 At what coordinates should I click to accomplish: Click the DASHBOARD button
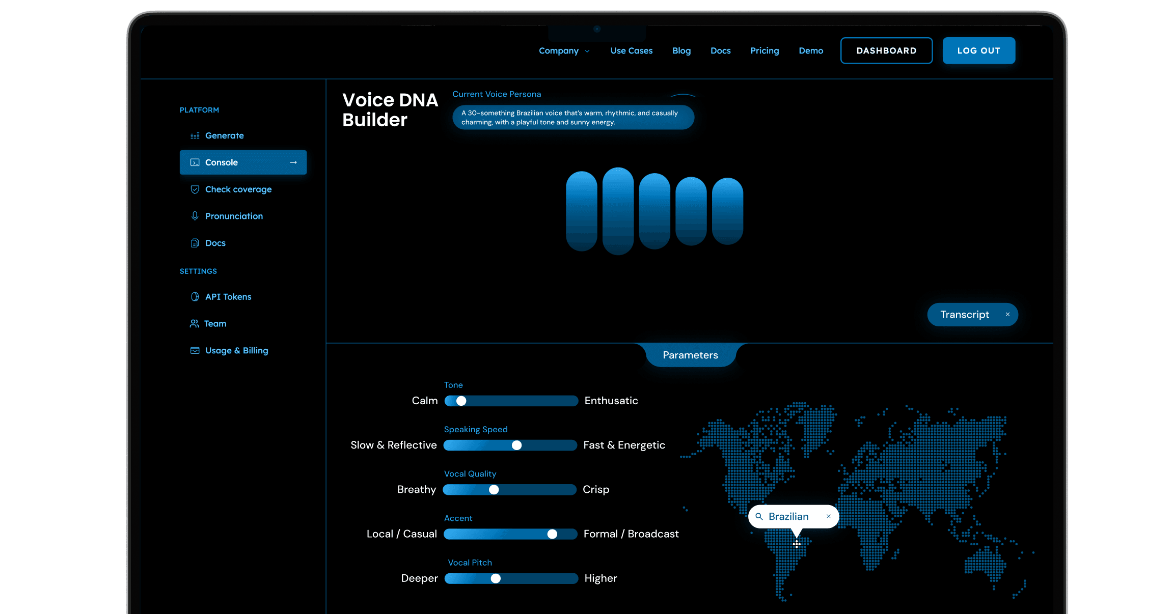pos(886,51)
